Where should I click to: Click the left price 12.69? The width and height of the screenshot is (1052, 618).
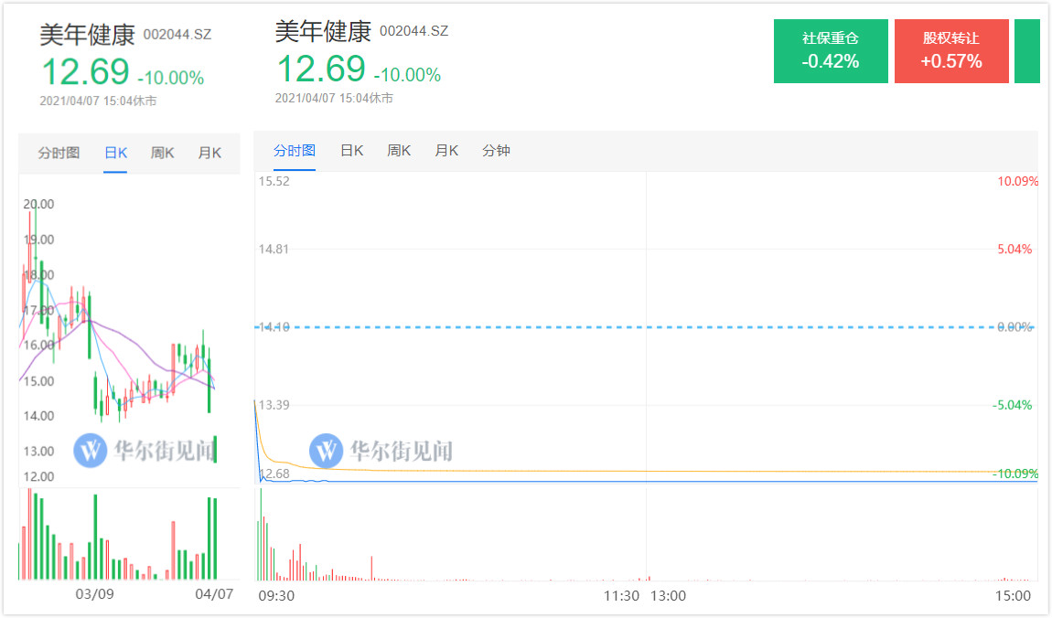(x=85, y=71)
